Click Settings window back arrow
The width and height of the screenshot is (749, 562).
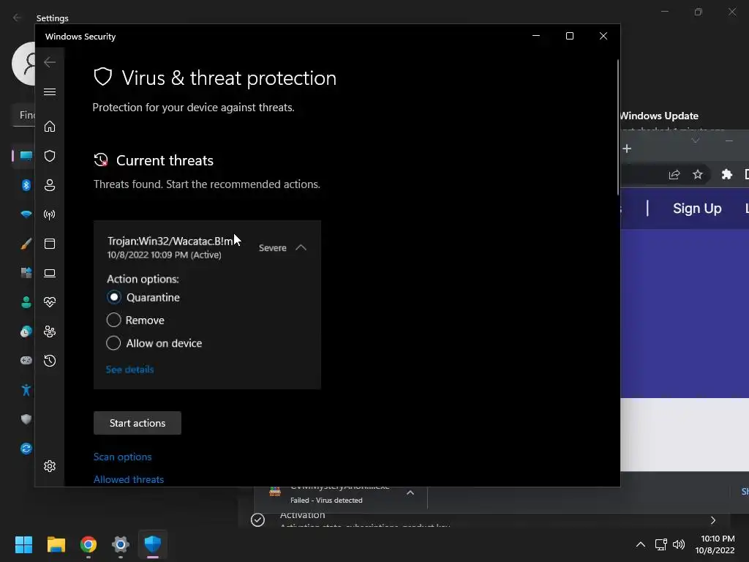pyautogui.click(x=18, y=18)
